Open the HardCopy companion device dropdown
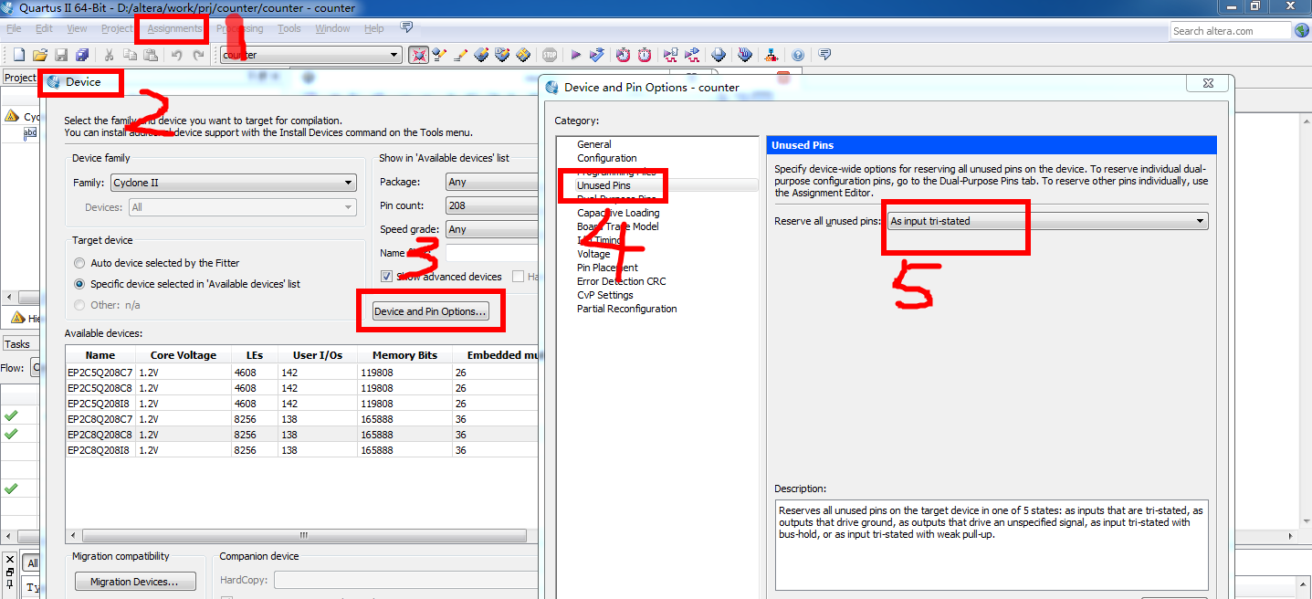Viewport: 1312px width, 599px height. coord(406,580)
